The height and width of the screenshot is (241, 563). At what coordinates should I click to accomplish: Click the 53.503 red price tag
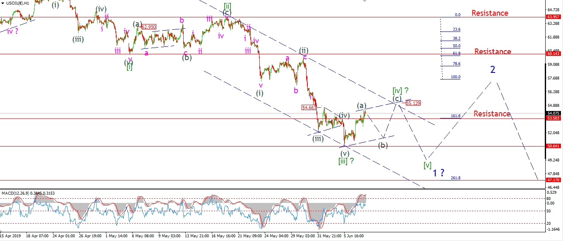(554, 118)
